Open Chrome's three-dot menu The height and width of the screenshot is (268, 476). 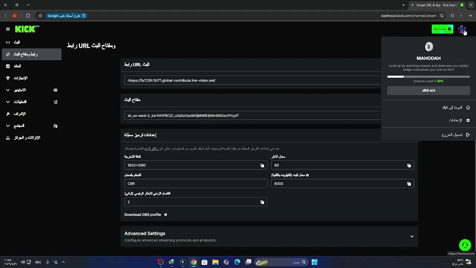click(6, 16)
